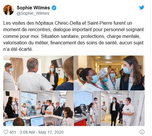The height and width of the screenshot is (136, 152).
Task: Open top-left photo with curtain room
Action: (38, 73)
